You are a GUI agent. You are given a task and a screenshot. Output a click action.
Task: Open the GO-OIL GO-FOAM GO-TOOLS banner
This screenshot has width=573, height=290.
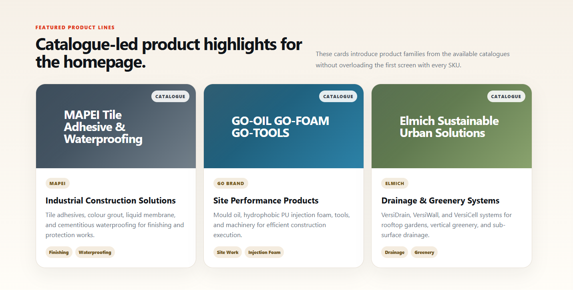(283, 126)
